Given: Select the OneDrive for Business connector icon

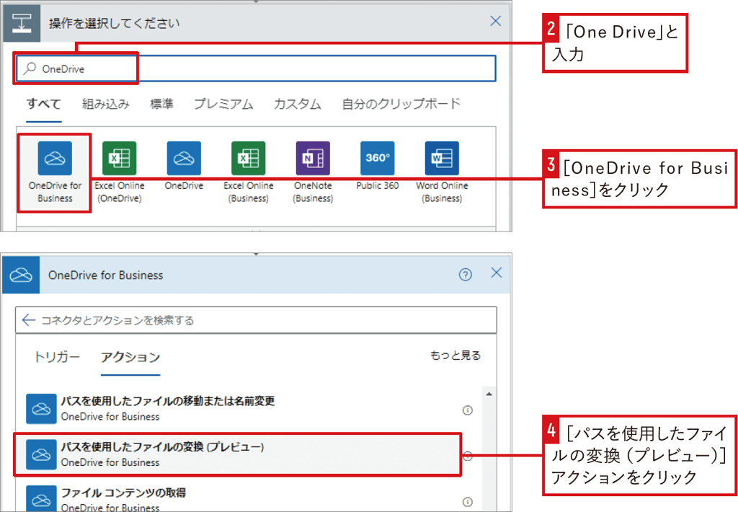Looking at the screenshot, I should click(53, 159).
